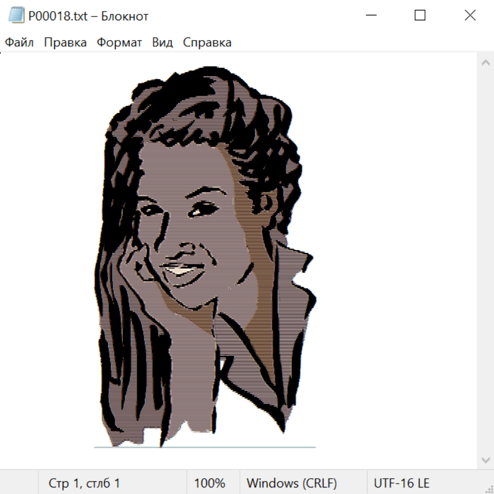494x494 pixels.
Task: Click the Notepad icon in the title bar
Action: coord(16,16)
